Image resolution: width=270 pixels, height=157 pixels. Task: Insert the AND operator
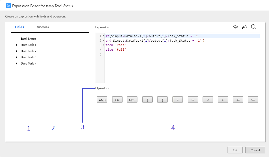[x=102, y=99]
